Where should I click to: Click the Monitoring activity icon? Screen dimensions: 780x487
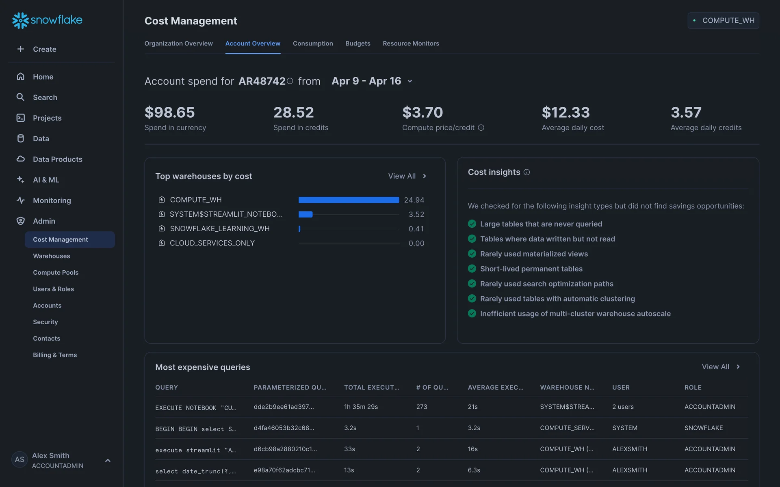[x=21, y=200]
